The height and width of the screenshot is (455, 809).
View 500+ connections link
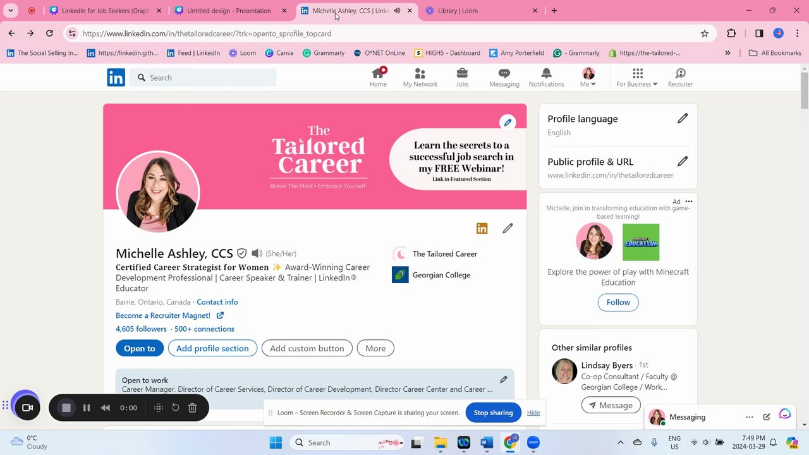pyautogui.click(x=204, y=329)
